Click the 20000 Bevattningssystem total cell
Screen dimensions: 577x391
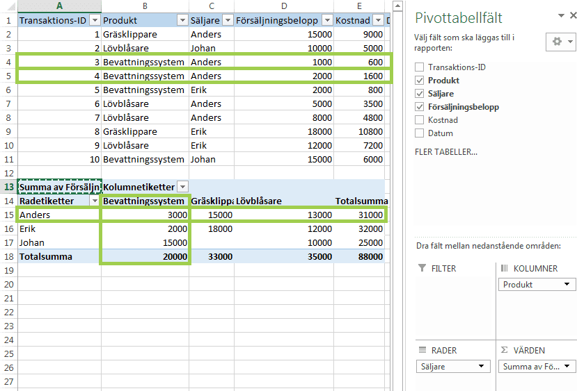[145, 257]
